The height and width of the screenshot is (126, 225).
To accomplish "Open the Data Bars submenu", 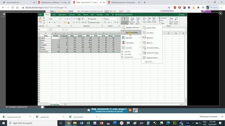I will (x=131, y=38).
